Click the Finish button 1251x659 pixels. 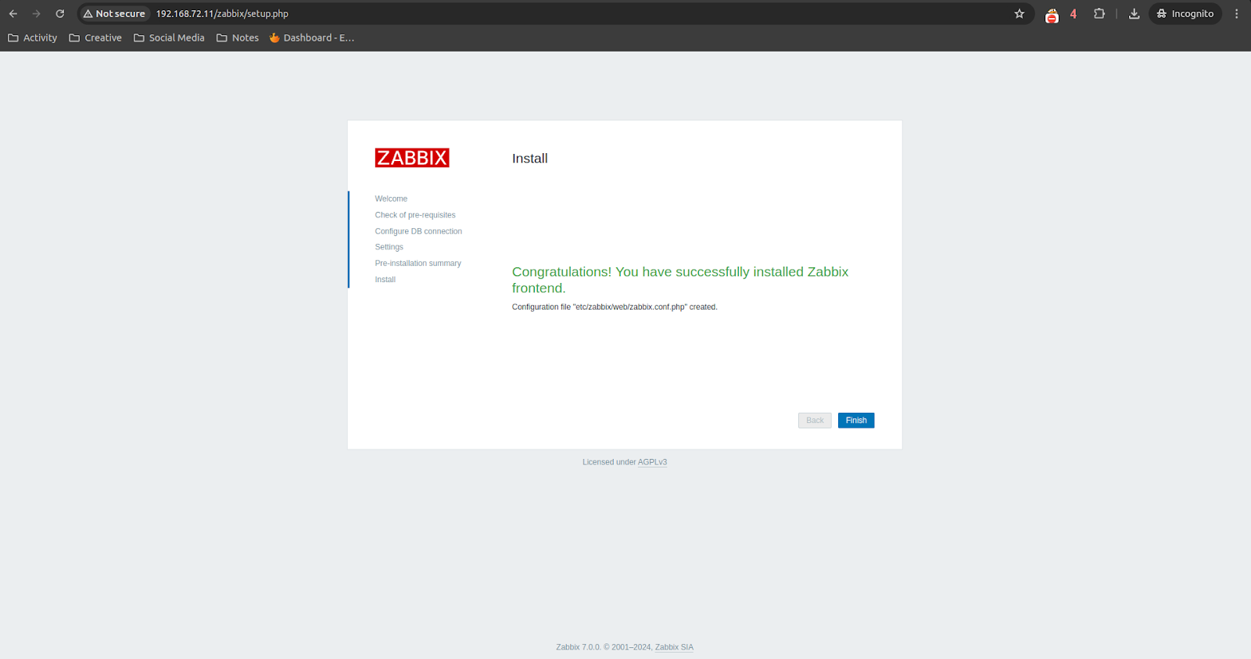point(856,421)
